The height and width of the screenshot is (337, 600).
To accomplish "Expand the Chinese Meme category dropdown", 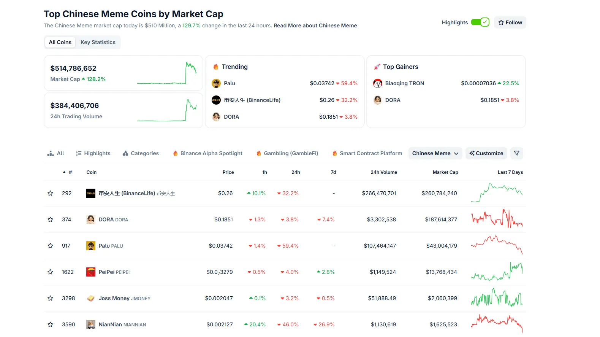I will [x=435, y=153].
